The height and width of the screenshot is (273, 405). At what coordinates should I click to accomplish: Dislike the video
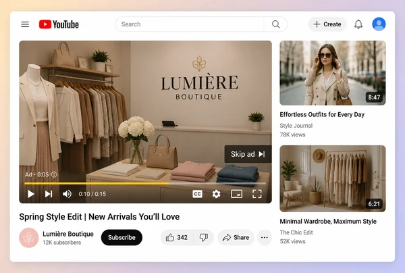204,237
